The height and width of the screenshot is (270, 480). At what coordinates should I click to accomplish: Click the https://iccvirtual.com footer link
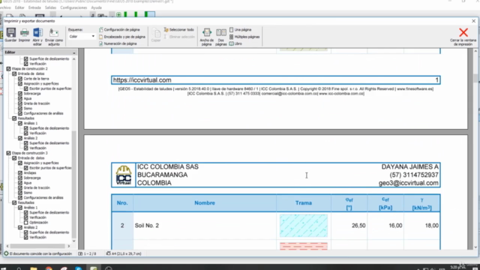pos(142,80)
